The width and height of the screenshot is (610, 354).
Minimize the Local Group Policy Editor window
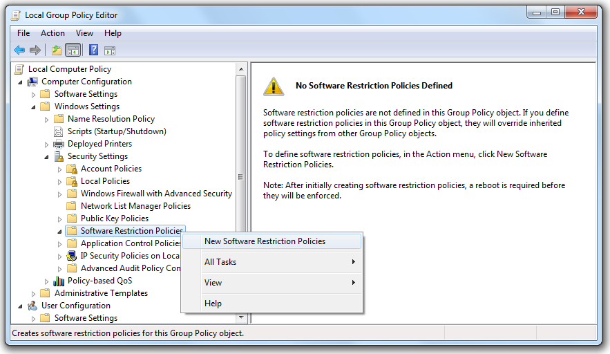[537, 13]
